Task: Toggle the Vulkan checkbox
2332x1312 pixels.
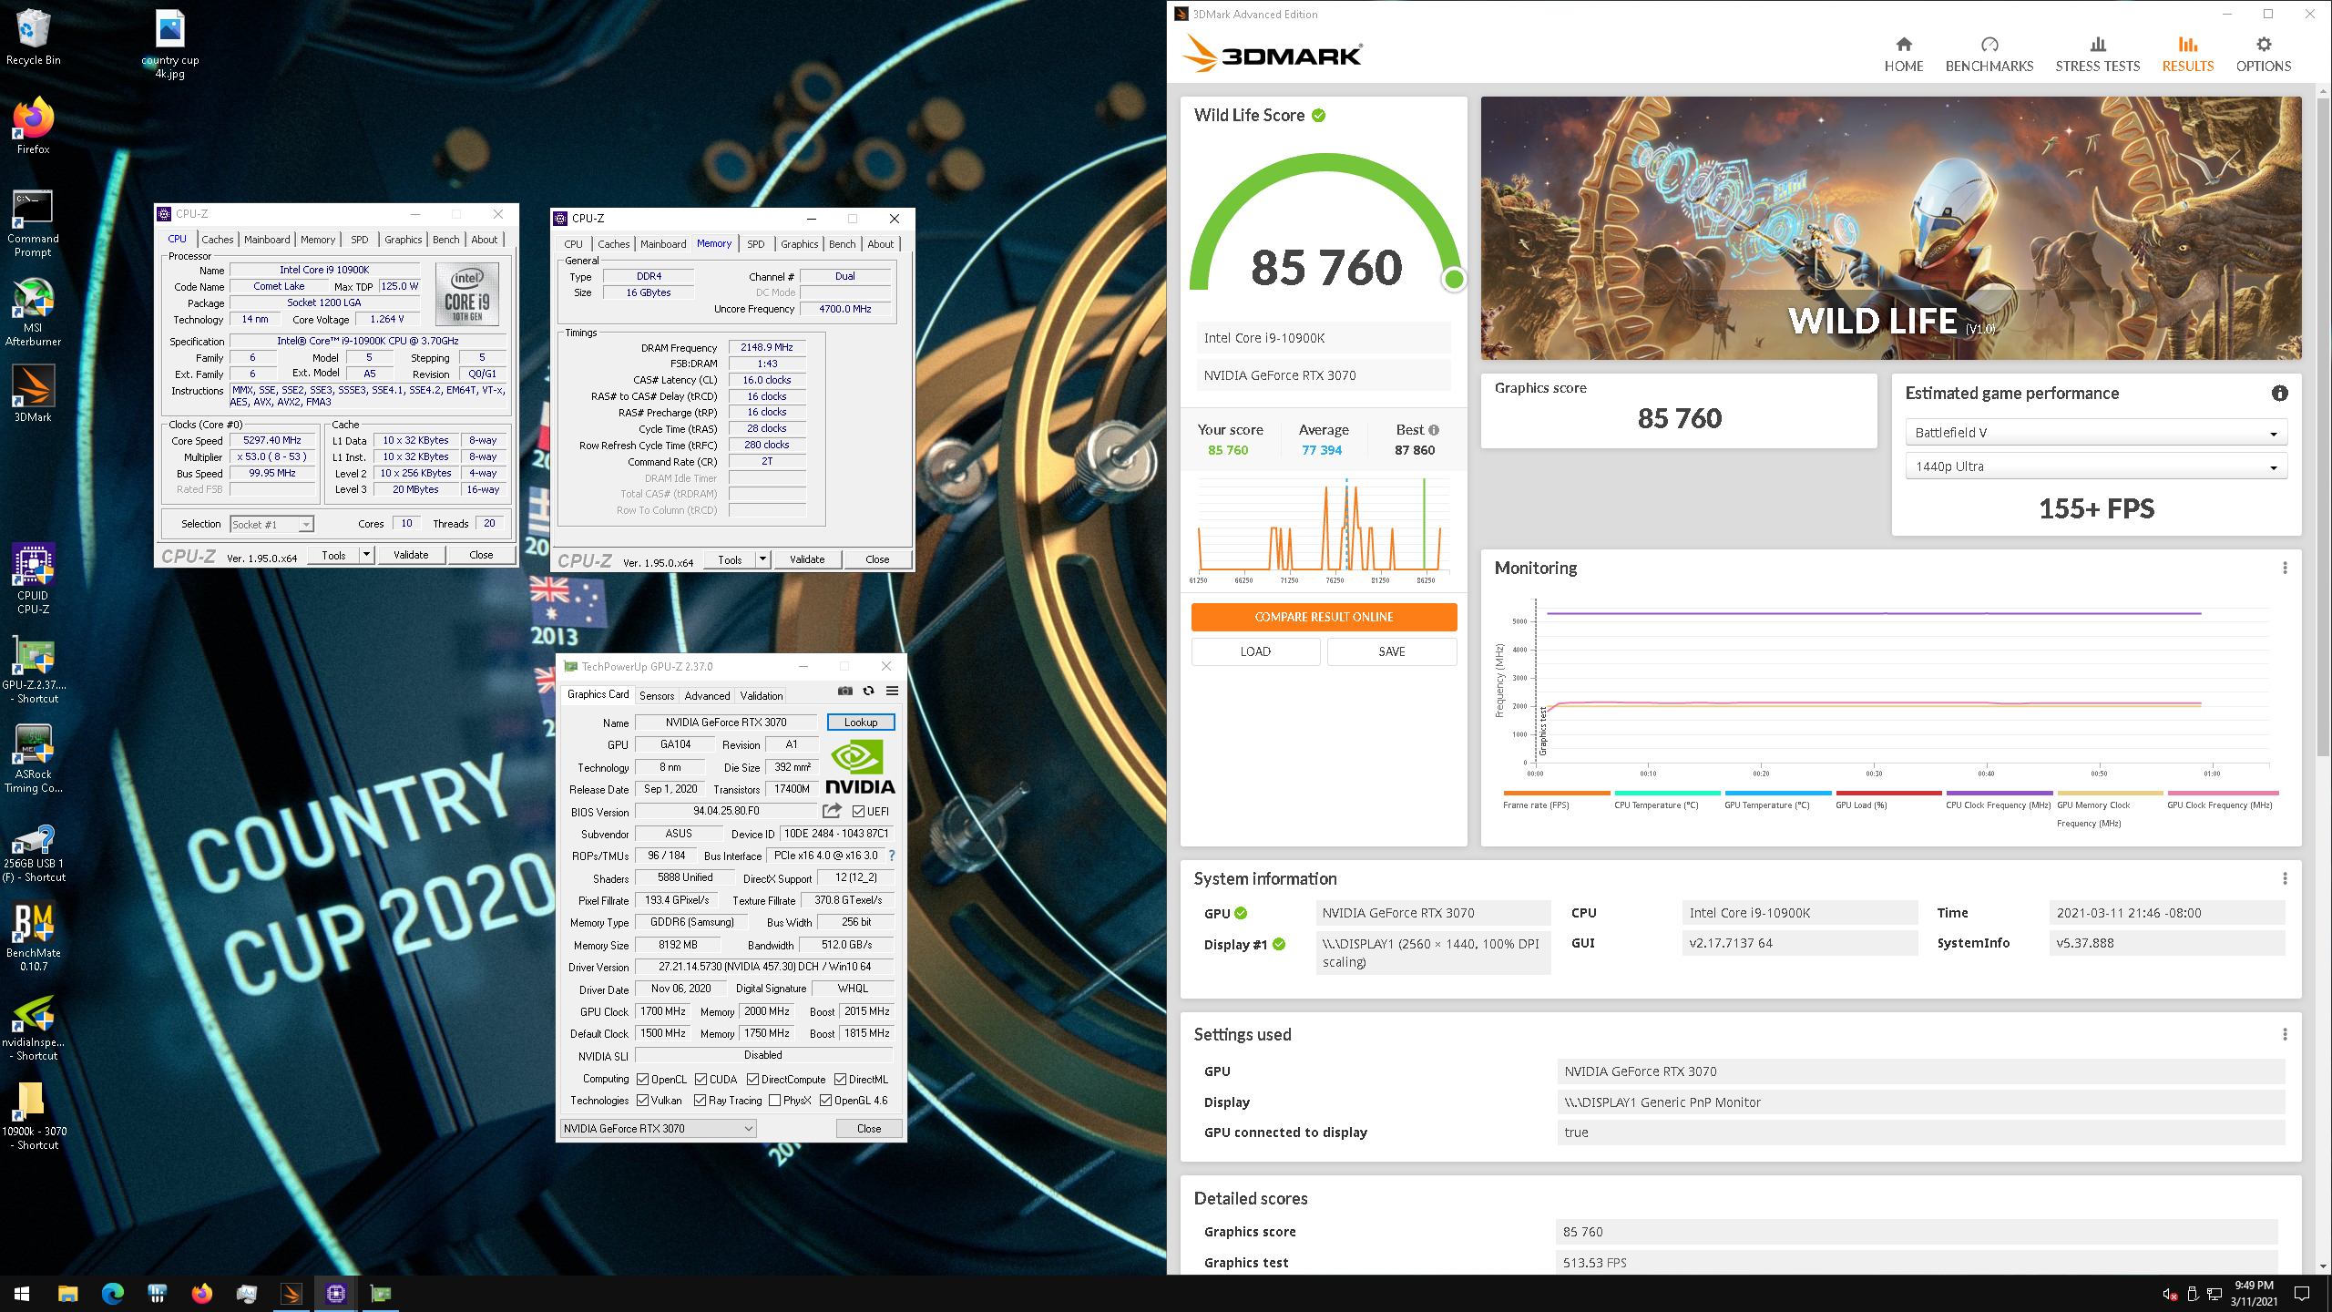Action: (x=642, y=1101)
